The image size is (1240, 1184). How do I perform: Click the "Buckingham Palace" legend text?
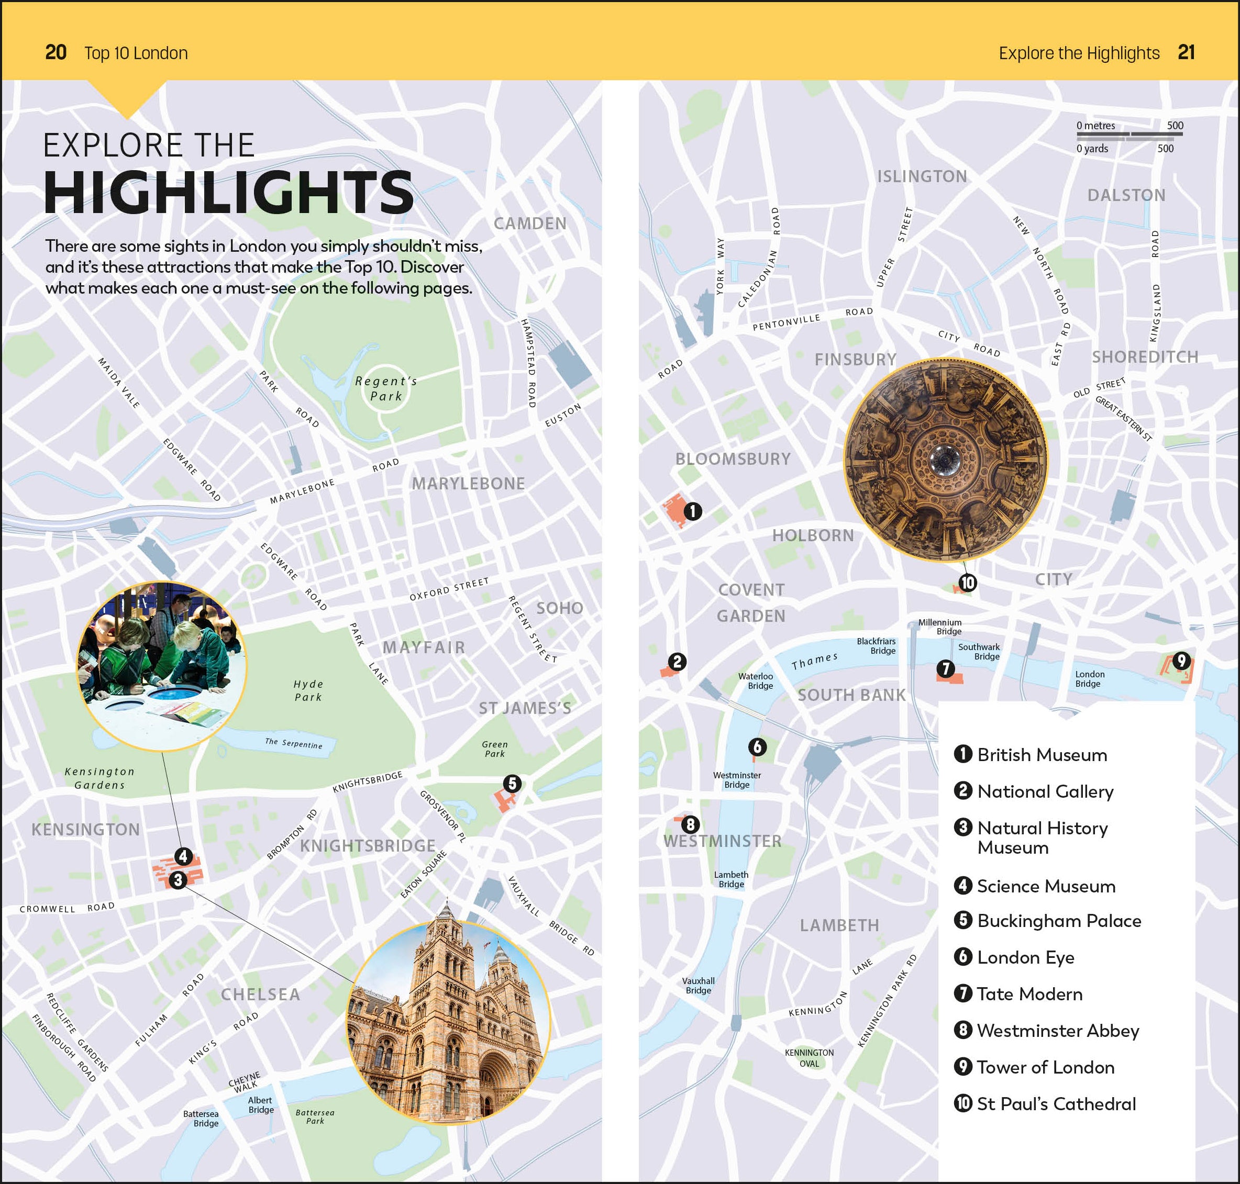click(x=1059, y=921)
